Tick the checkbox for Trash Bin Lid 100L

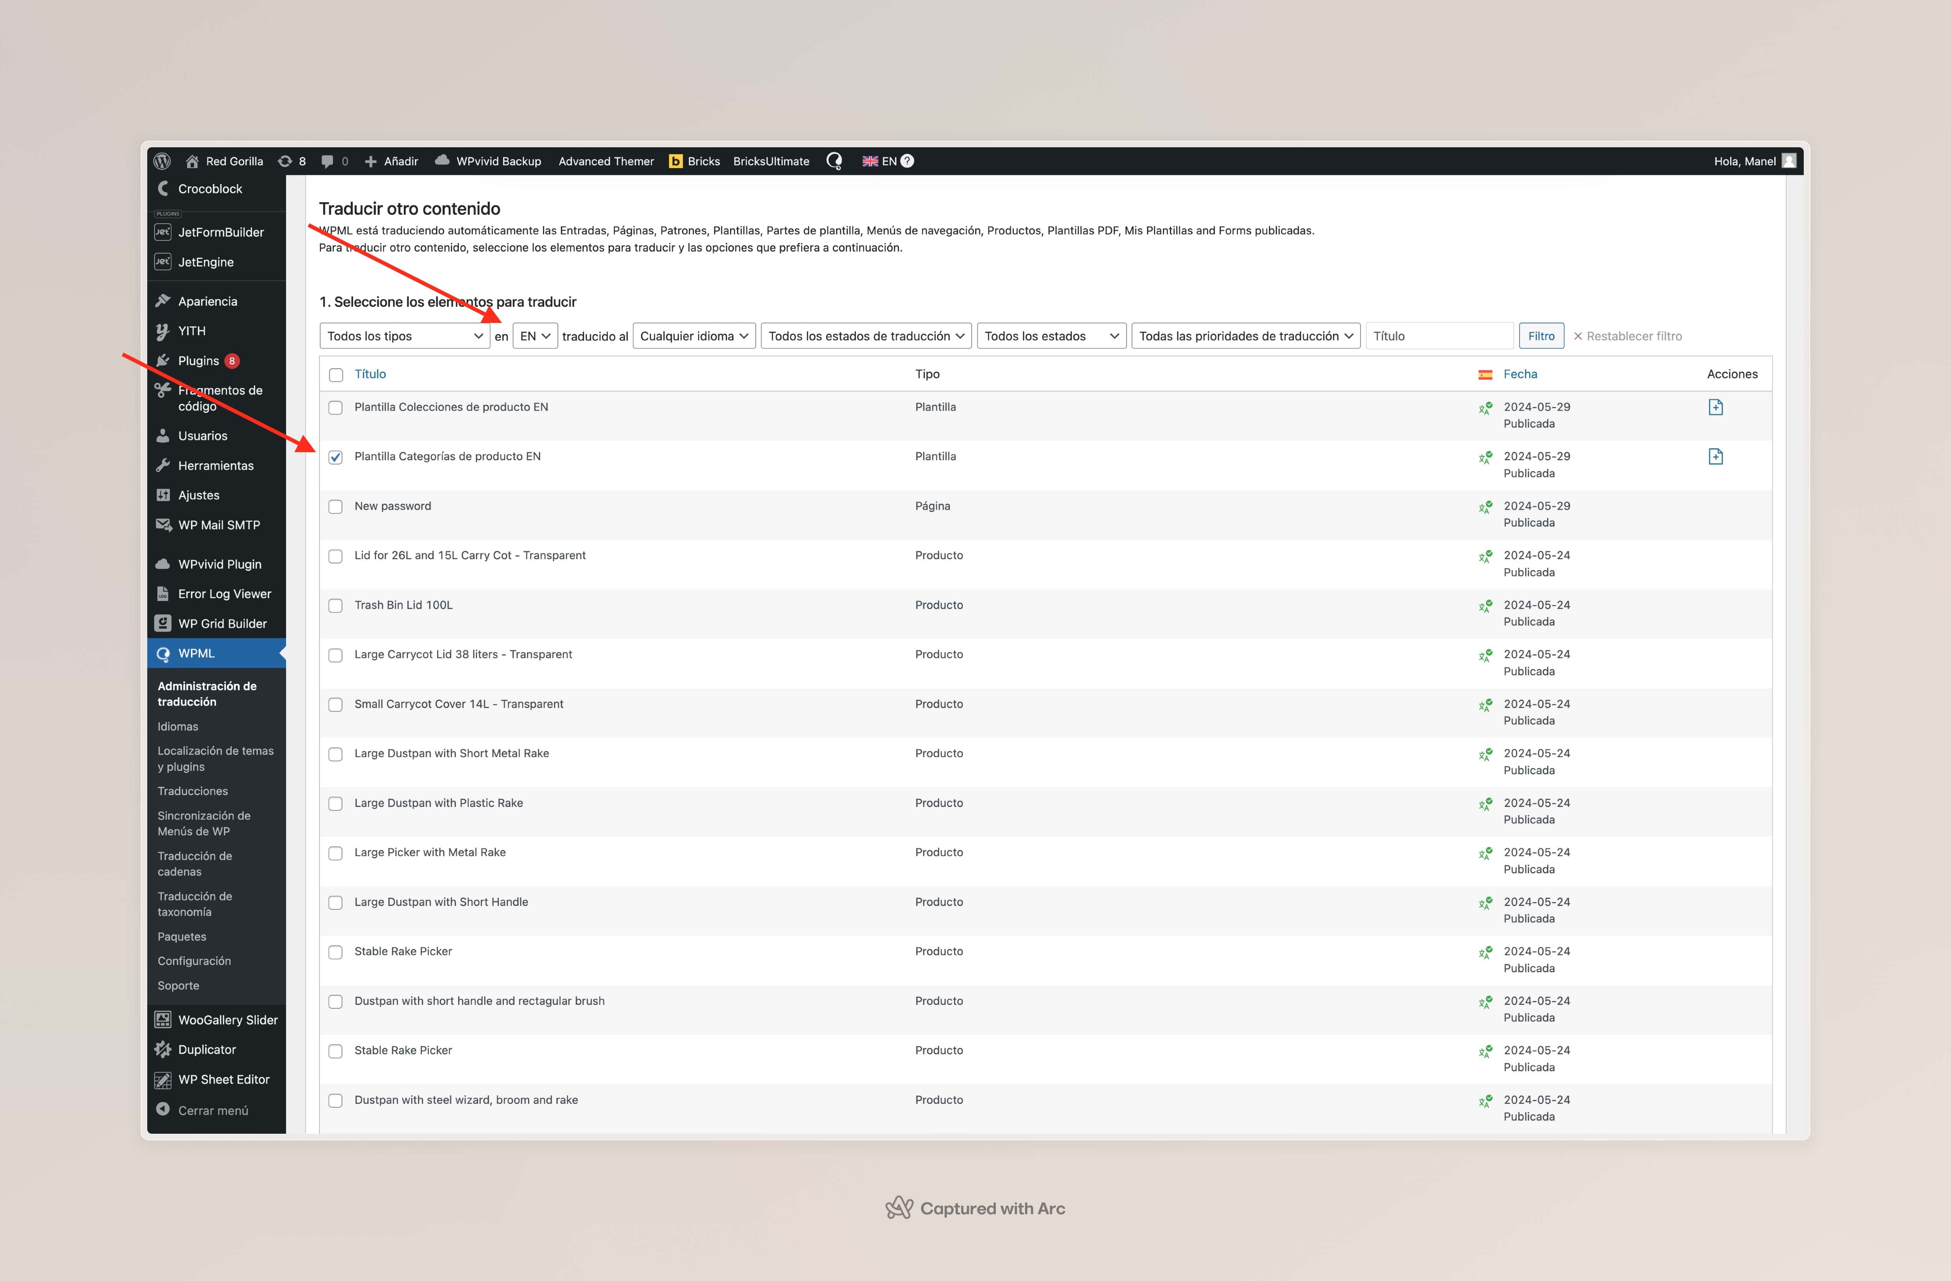coord(335,606)
